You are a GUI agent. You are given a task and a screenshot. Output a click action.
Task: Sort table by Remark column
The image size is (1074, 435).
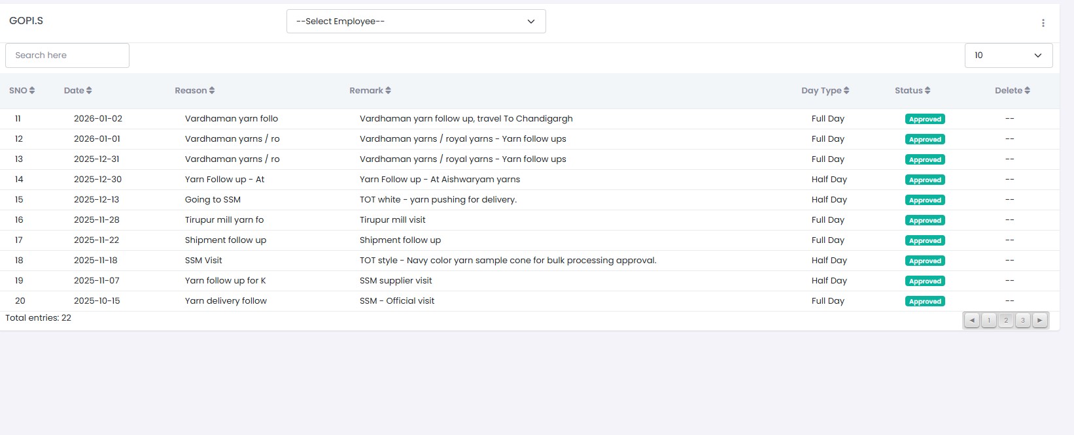[x=370, y=91]
